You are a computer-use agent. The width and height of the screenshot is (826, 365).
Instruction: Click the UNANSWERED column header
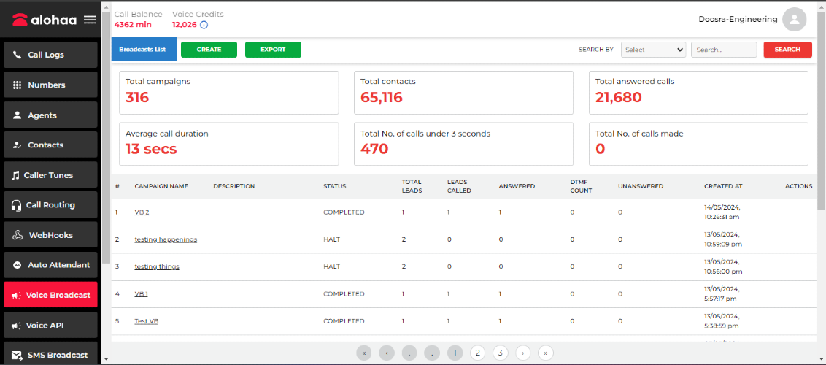[x=641, y=186]
